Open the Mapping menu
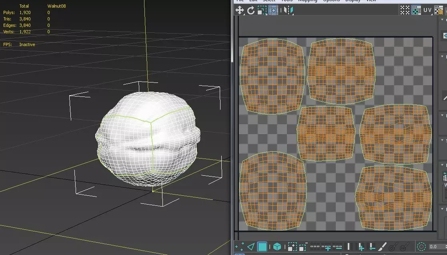447x255 pixels. click(x=308, y=1)
